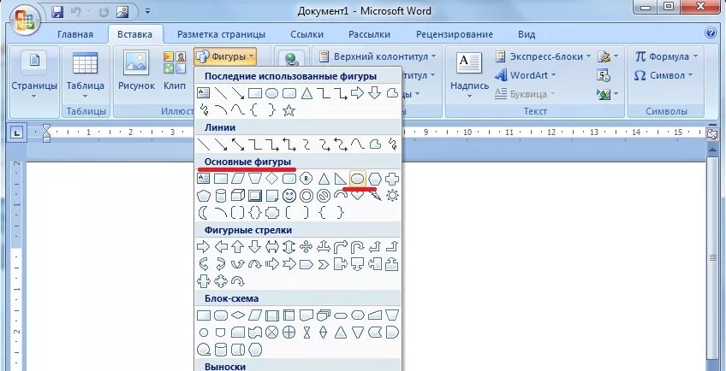Image resolution: width=726 pixels, height=371 pixels.
Task: Select the Oval in Основные фигуры
Action: click(357, 179)
